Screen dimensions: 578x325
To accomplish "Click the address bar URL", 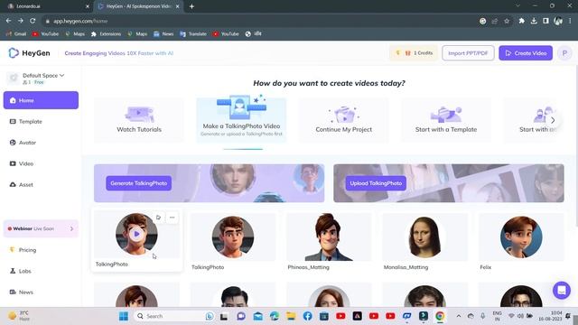I will click(x=80, y=21).
